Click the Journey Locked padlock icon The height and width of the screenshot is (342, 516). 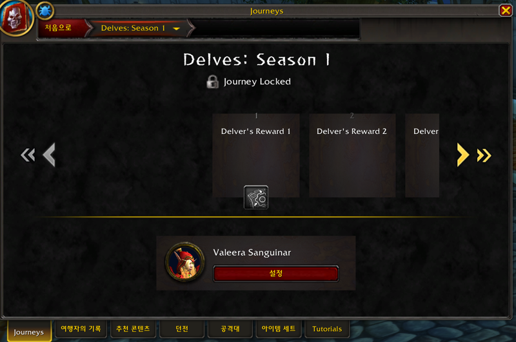coord(212,82)
